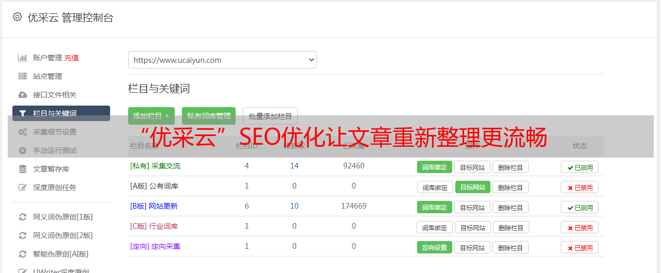661x273 pixels.
Task: Toggle 已禁用 status for [定向] 定向采集
Action: tap(579, 247)
